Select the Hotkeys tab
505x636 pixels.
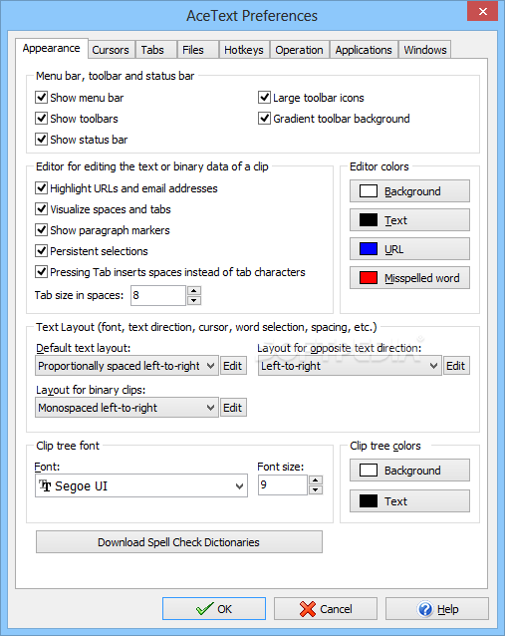pyautogui.click(x=244, y=50)
